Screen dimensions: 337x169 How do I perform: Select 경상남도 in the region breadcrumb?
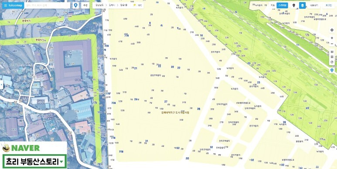click(x=100, y=5)
